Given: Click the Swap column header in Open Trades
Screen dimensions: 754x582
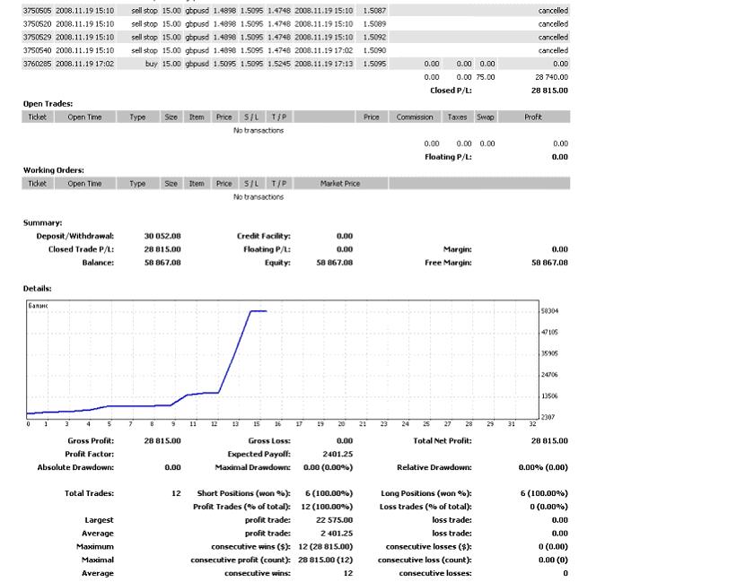Looking at the screenshot, I should [486, 117].
